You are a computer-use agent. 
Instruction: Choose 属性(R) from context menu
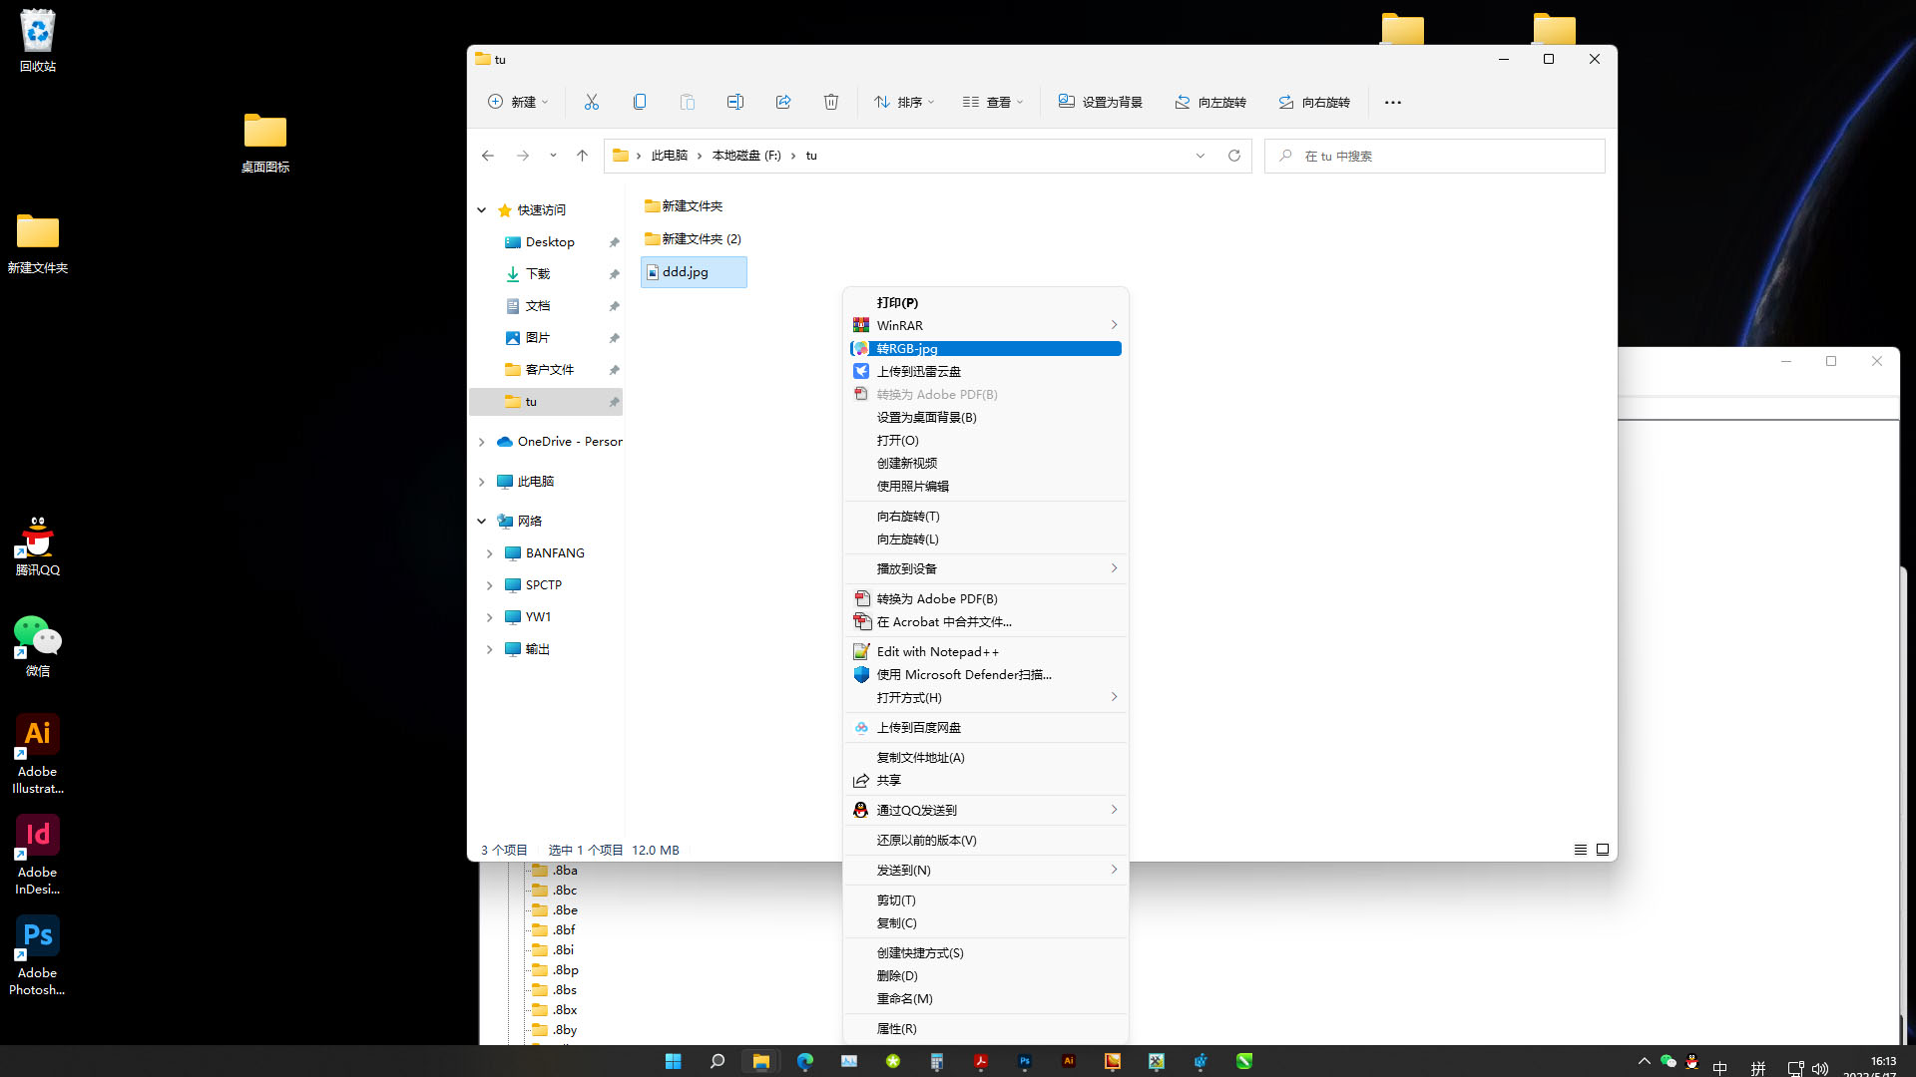pyautogui.click(x=986, y=1029)
